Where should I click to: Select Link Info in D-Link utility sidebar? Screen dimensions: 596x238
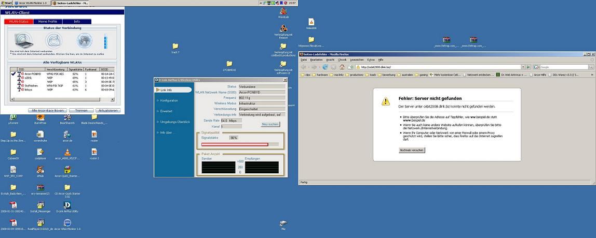173,90
